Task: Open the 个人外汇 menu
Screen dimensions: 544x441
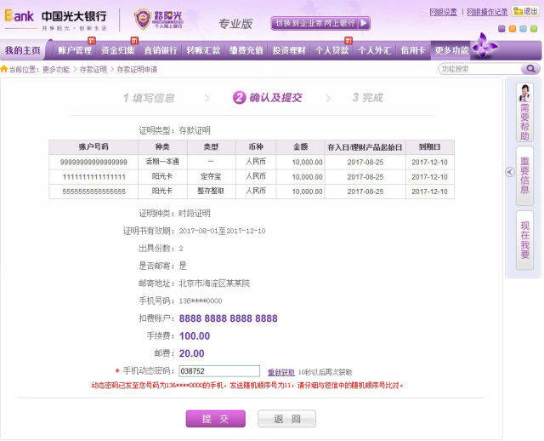Action: [x=374, y=50]
